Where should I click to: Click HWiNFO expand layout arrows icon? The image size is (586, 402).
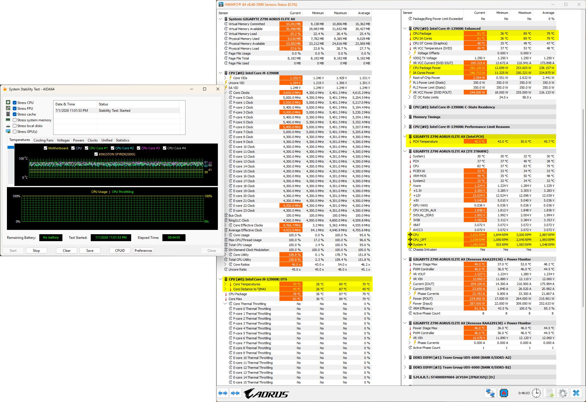pos(223,393)
